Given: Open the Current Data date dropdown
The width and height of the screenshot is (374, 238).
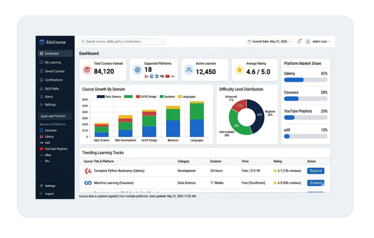Looking at the screenshot, I should (x=269, y=42).
